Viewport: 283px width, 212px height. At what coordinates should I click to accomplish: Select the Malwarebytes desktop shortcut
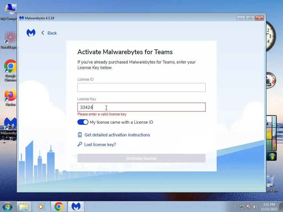[x=9, y=126]
